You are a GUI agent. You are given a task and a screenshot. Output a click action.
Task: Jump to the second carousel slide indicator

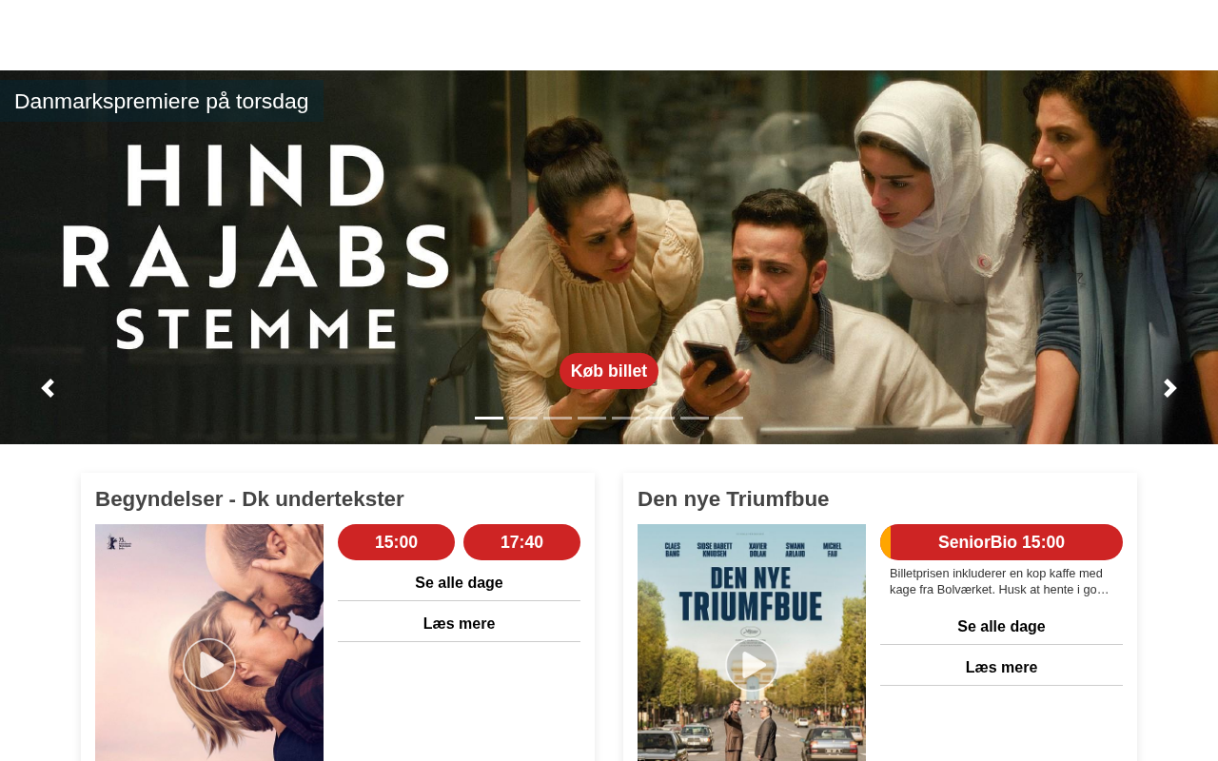(523, 418)
